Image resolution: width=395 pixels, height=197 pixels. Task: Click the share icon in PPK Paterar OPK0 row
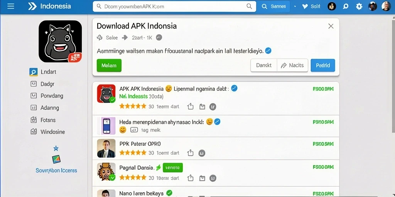191,153
